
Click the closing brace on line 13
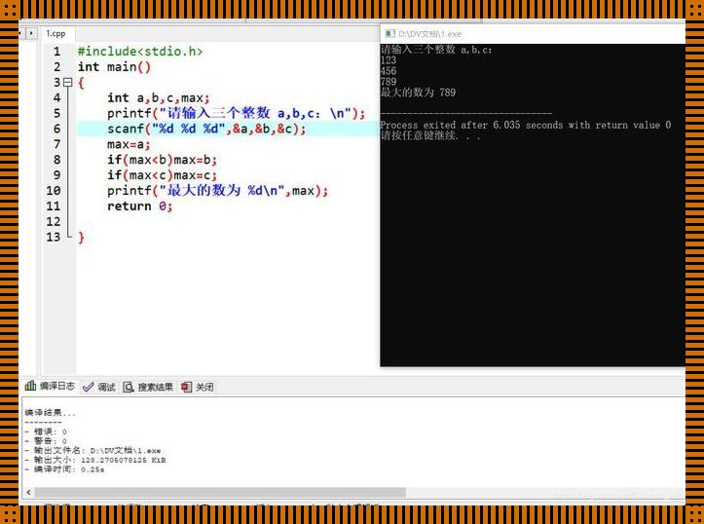click(x=81, y=237)
